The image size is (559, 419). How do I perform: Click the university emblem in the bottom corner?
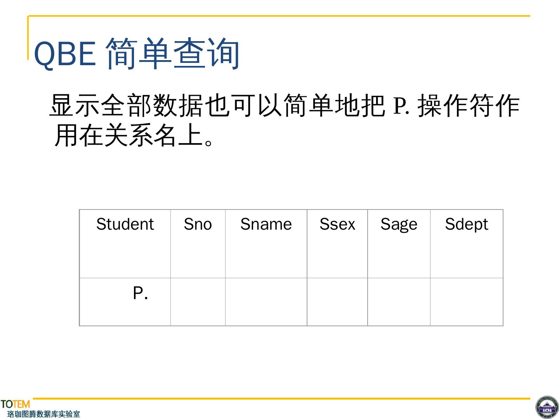547,407
